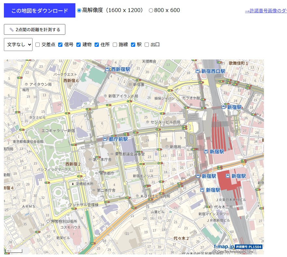The width and height of the screenshot is (287, 257).
Task: Click the コスモハウス label
Action: (x=71, y=227)
